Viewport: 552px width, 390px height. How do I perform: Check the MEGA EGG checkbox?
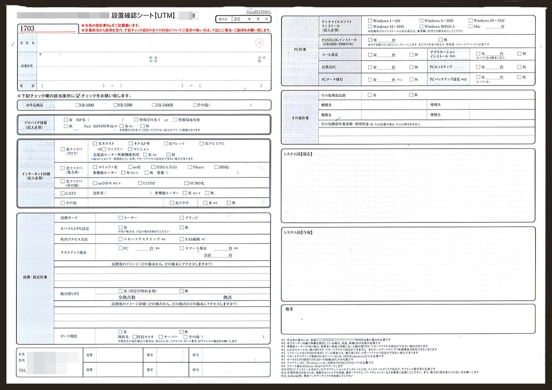click(x=153, y=167)
